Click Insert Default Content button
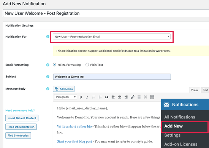The height and width of the screenshot is (148, 209). coord(22,118)
